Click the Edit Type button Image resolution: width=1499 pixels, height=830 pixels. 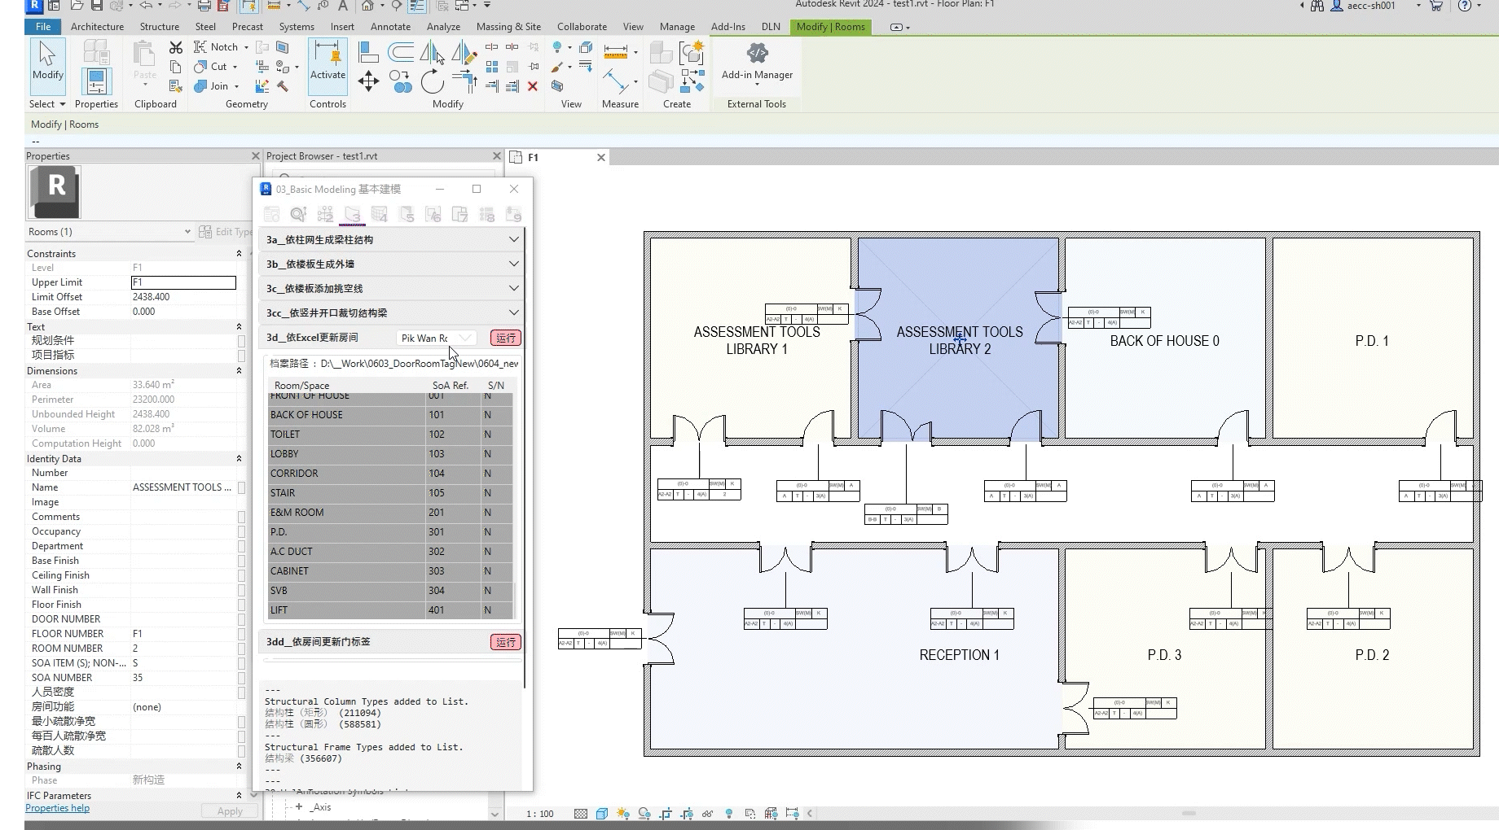[226, 232]
